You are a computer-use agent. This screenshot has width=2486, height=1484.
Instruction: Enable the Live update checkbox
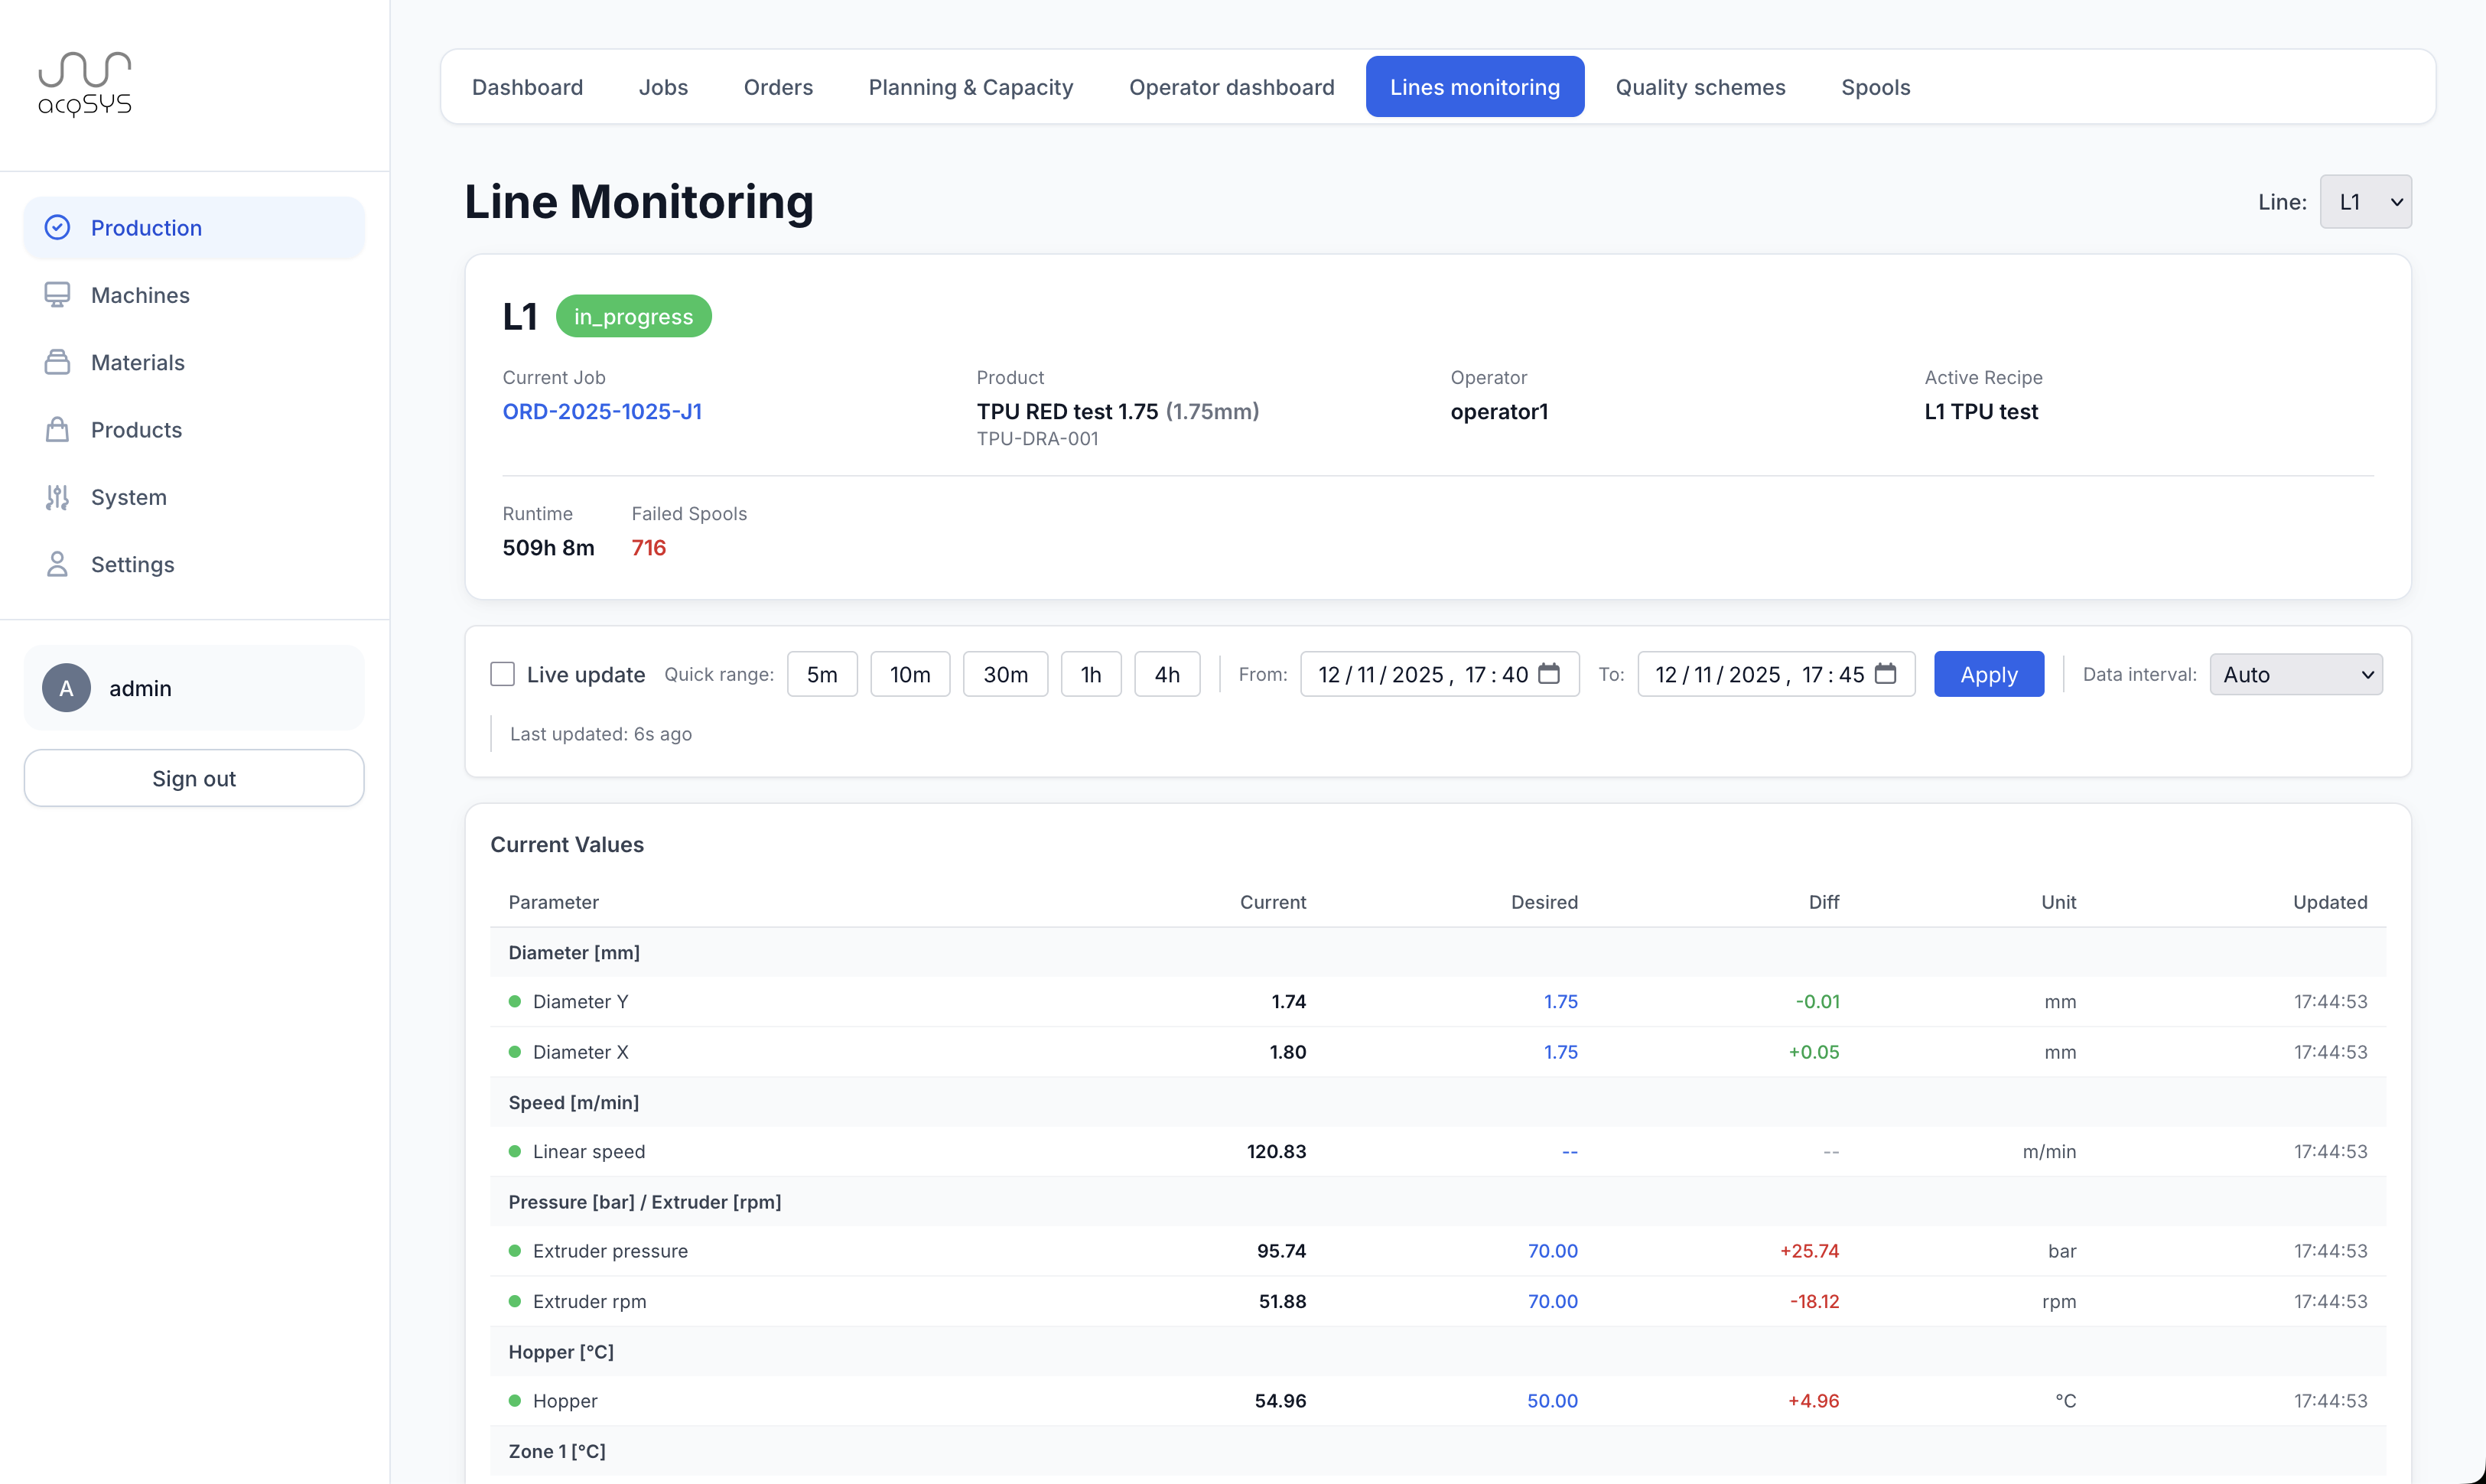tap(502, 674)
